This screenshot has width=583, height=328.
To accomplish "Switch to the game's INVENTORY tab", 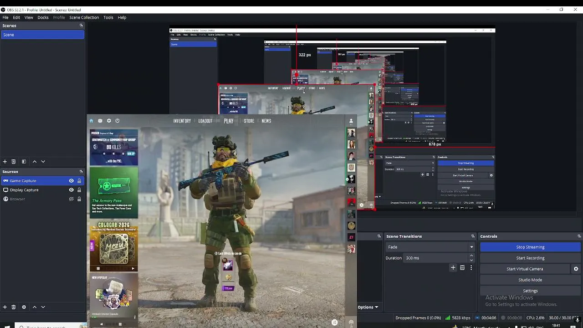I will click(182, 121).
